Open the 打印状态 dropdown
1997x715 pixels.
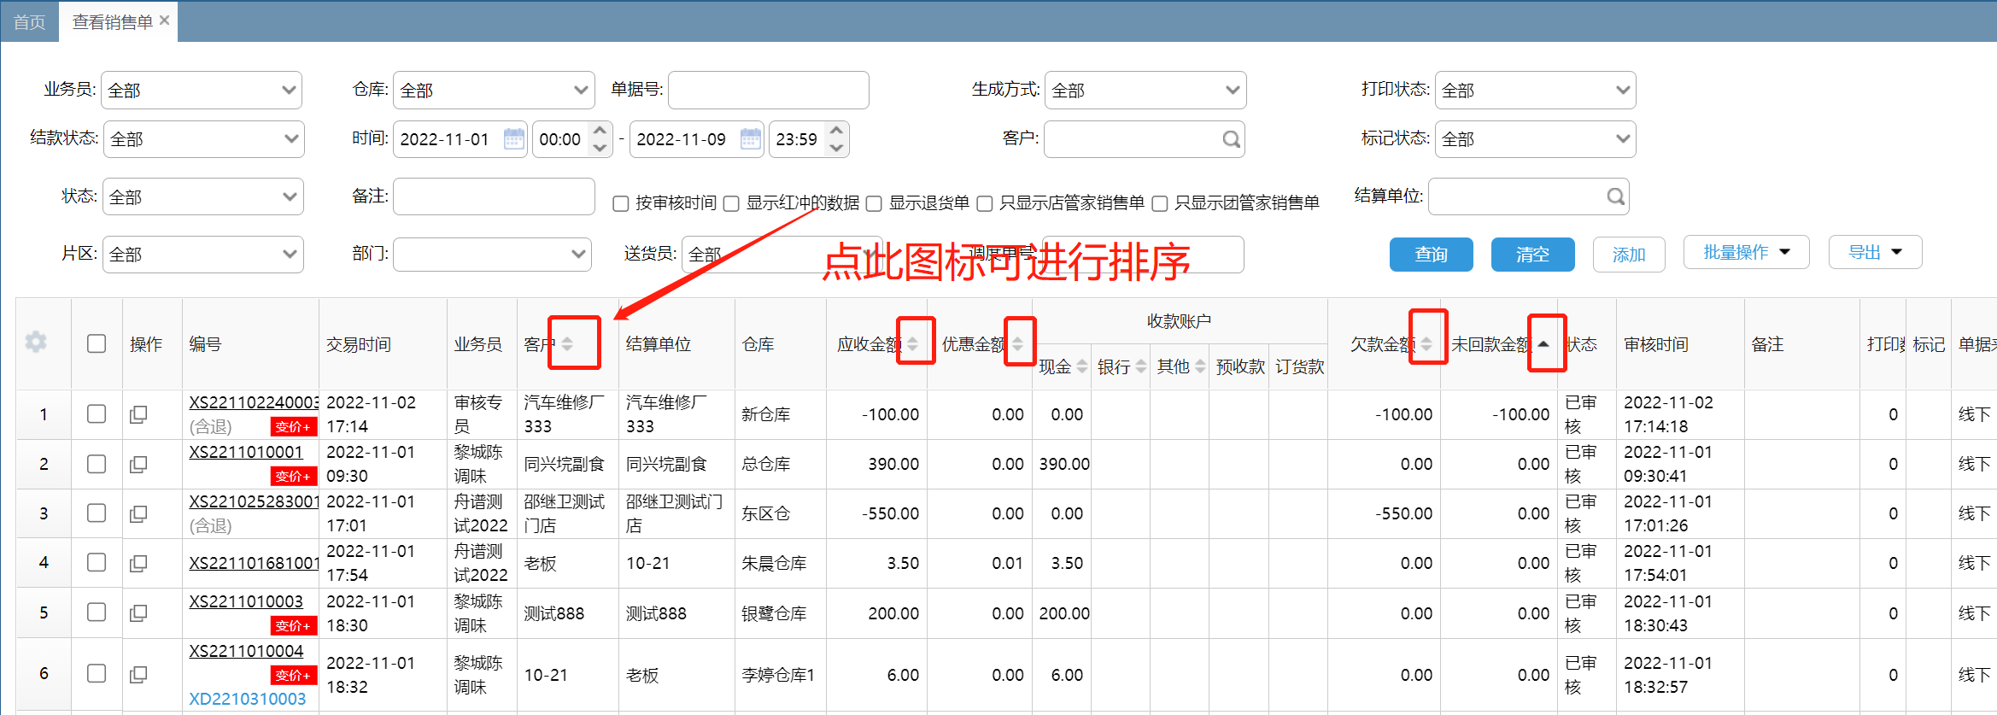click(1536, 90)
